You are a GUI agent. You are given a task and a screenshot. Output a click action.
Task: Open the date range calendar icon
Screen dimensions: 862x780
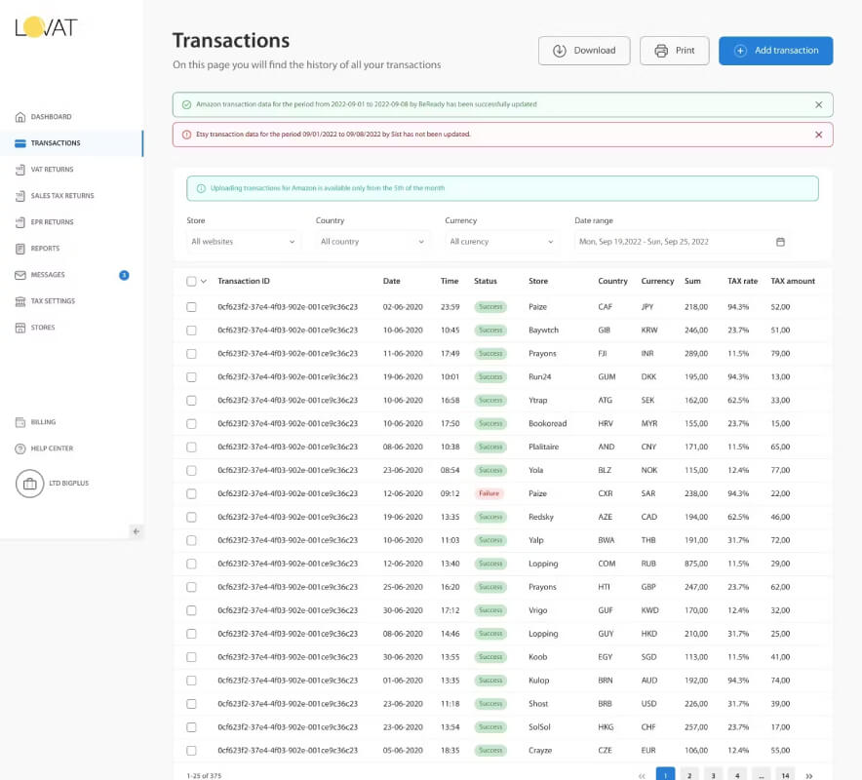pyautogui.click(x=780, y=242)
